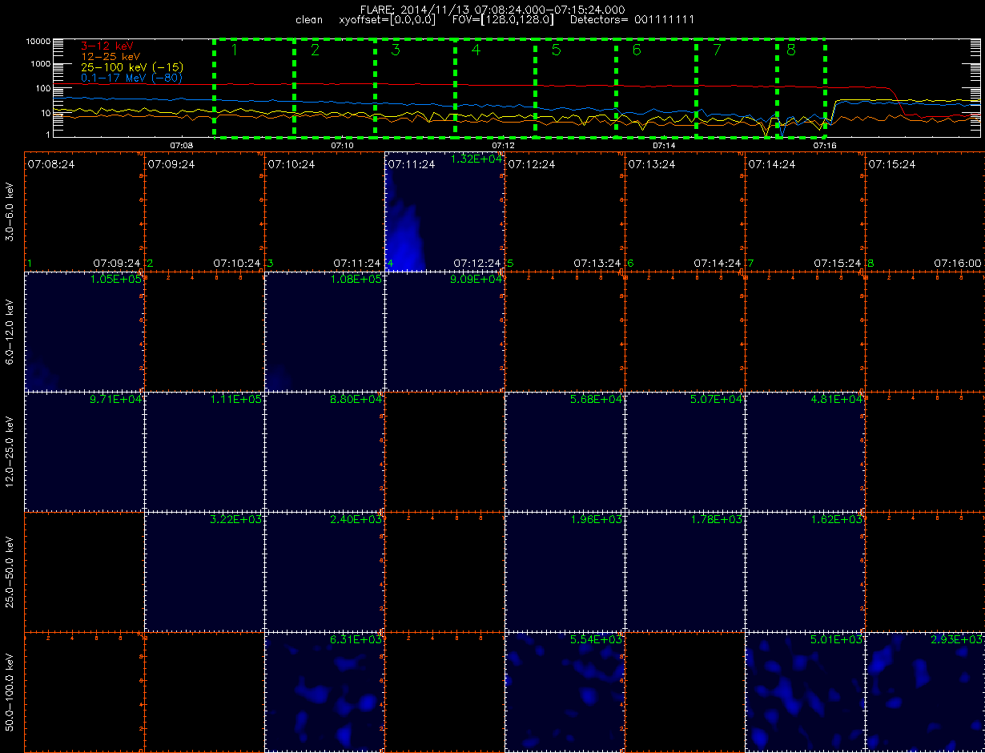Select interval number 6 on the lightcurve
Viewport: 985px width, 753px height.
[x=637, y=50]
